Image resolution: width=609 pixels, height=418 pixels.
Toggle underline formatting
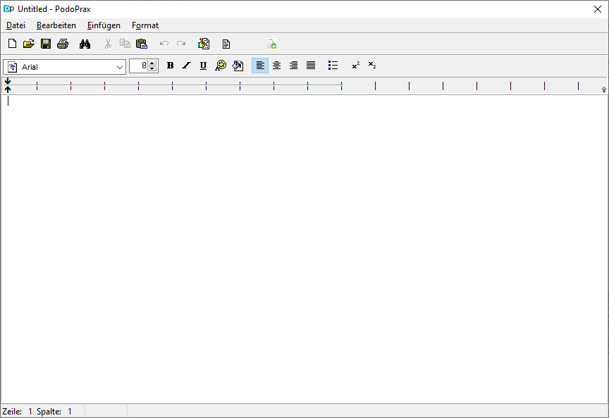204,66
